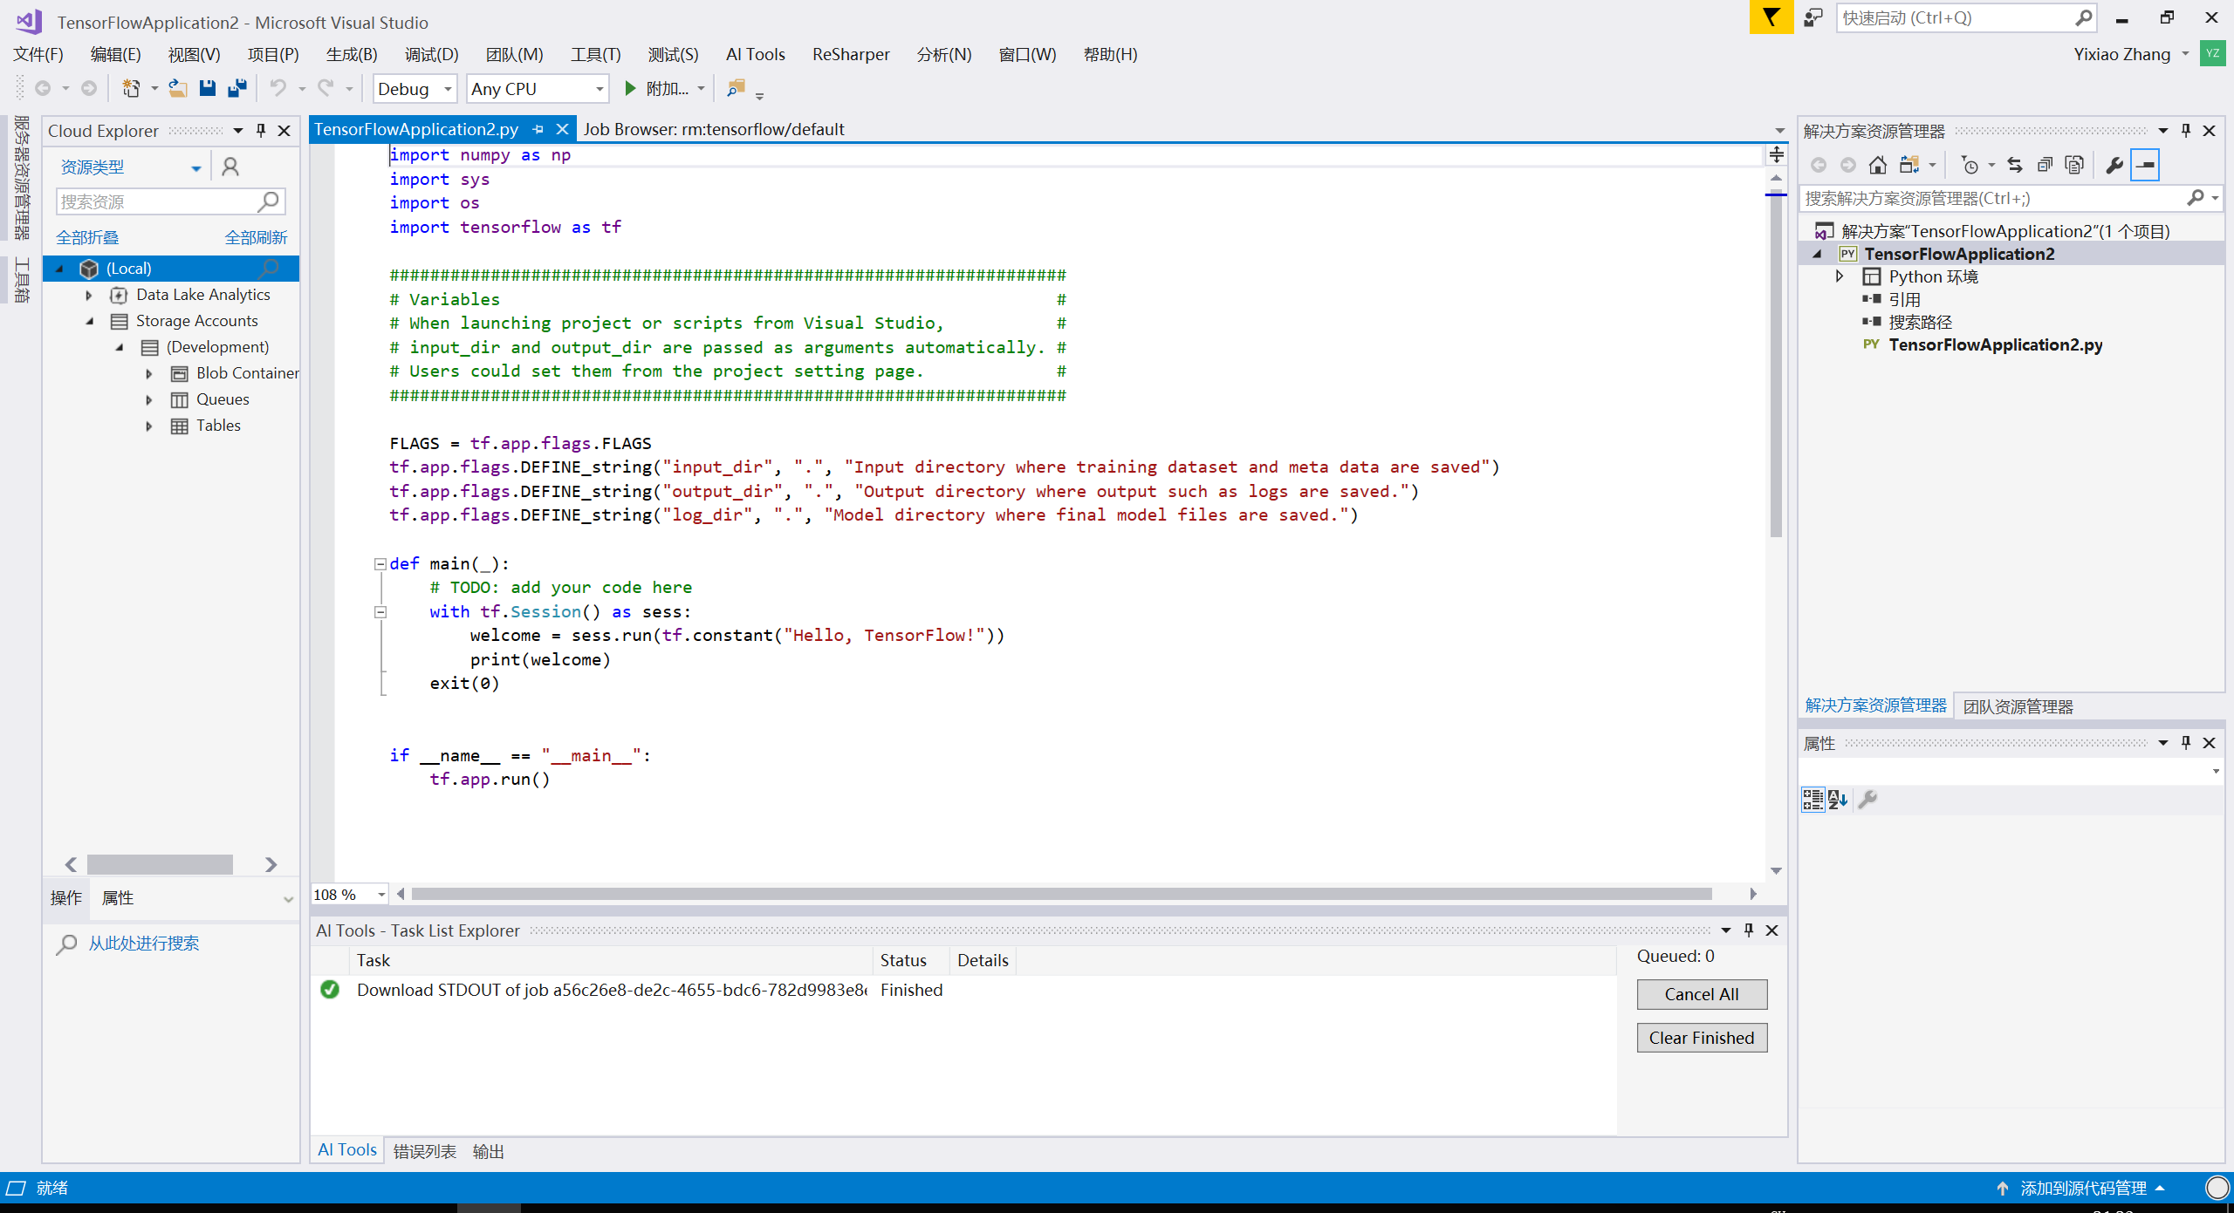
Task: Toggle pin on TensorFlowApplication2.py tab
Action: point(538,129)
